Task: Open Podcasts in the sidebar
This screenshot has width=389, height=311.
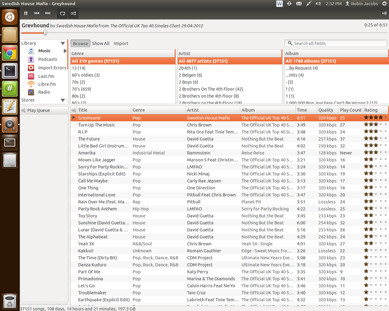Action: [47, 59]
